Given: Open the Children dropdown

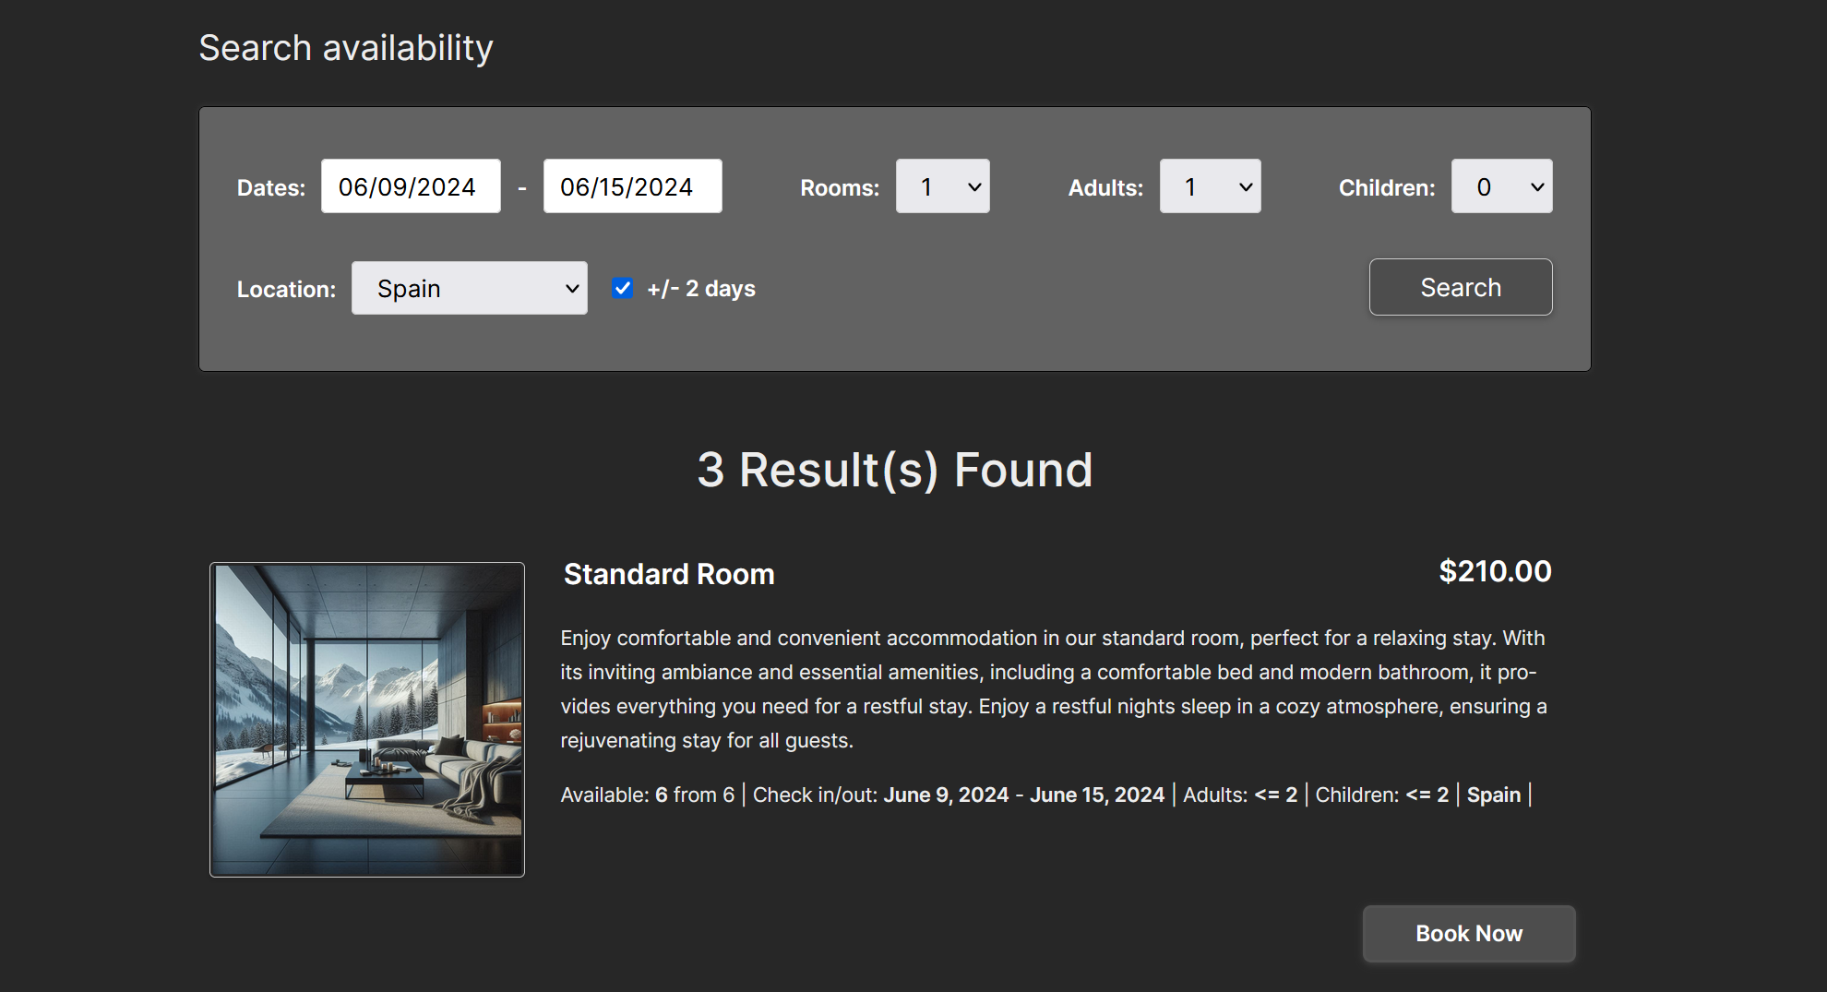Looking at the screenshot, I should click(1501, 186).
